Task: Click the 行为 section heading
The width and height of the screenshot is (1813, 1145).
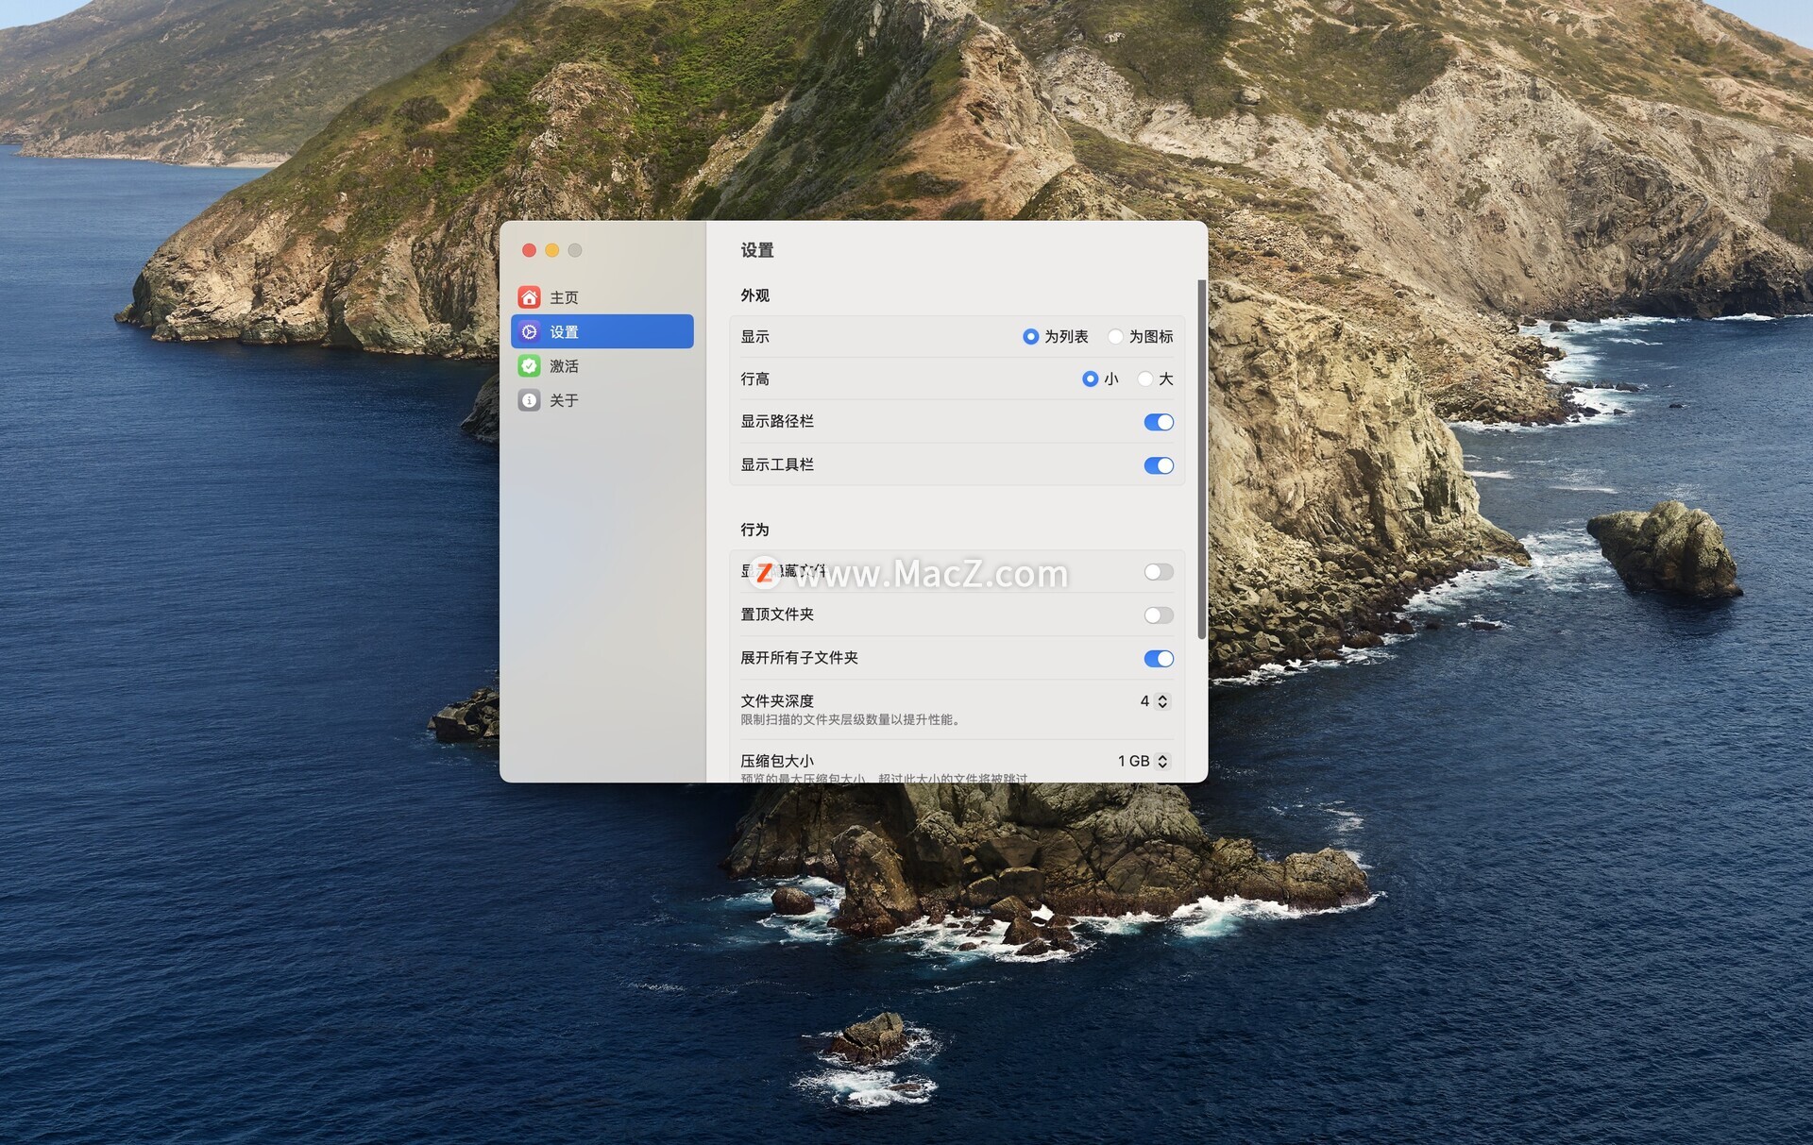Action: point(754,530)
